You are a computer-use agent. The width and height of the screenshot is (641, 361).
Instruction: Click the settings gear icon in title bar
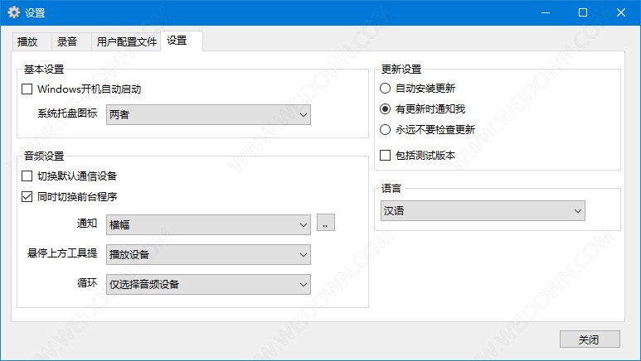13,12
